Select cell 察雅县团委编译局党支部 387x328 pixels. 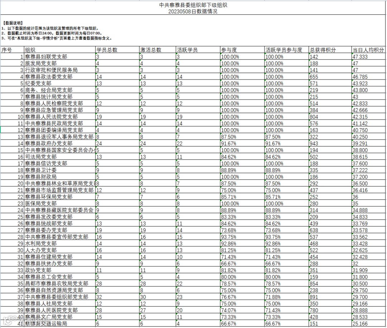click(x=60, y=130)
